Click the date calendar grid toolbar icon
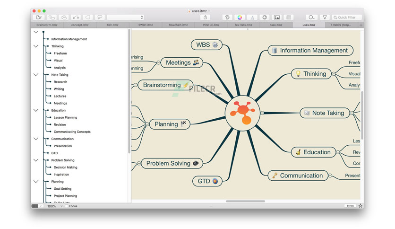The width and height of the screenshot is (395, 229). 289,17
